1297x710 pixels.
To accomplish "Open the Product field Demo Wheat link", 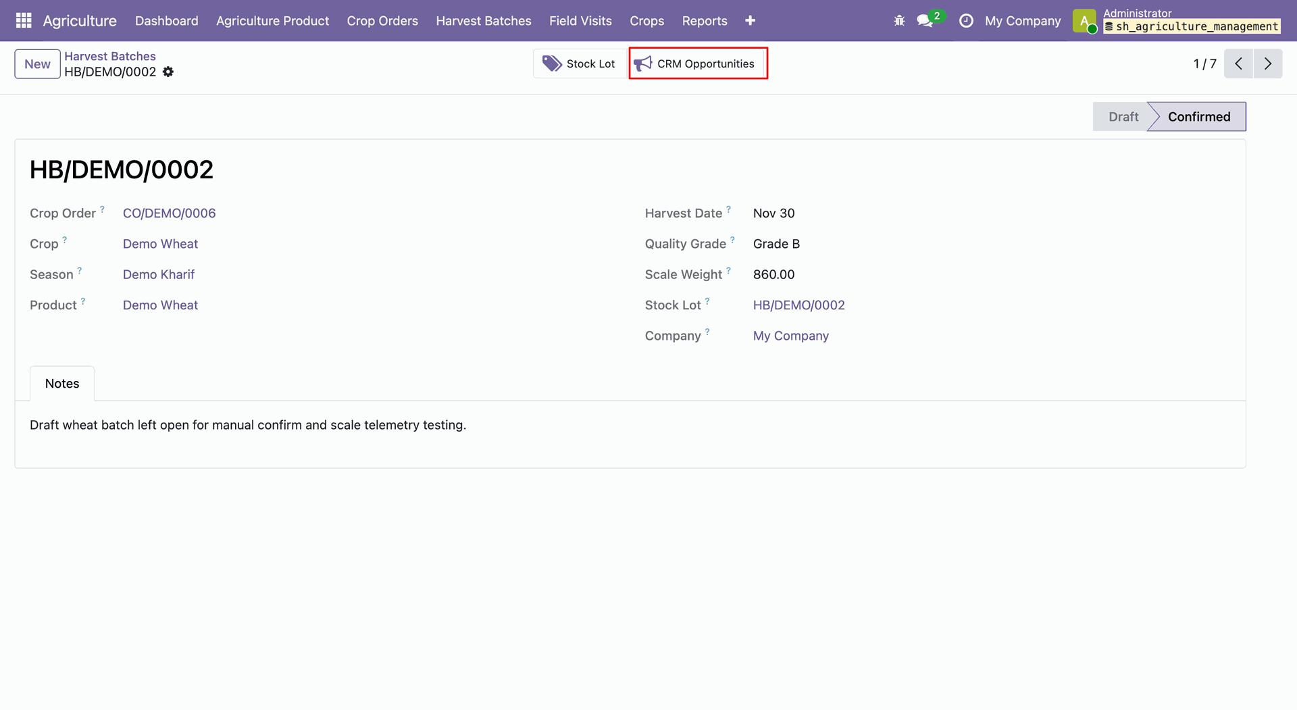I will click(x=160, y=305).
